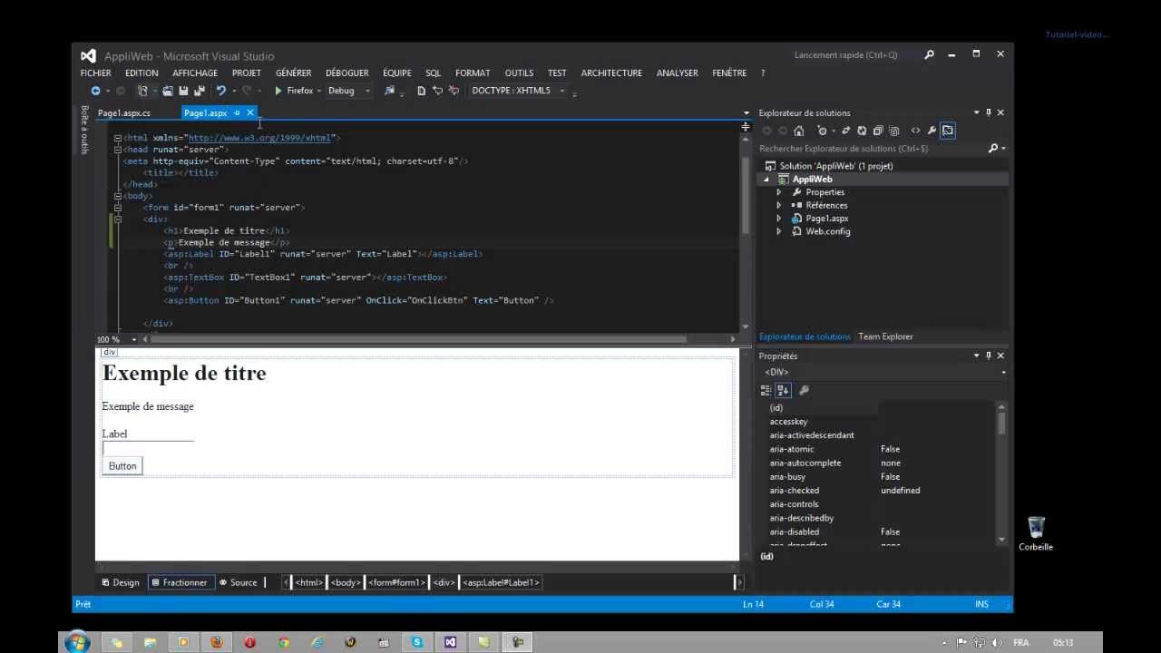The height and width of the screenshot is (653, 1161).
Task: Open Opera from the taskbar
Action: [x=249, y=642]
